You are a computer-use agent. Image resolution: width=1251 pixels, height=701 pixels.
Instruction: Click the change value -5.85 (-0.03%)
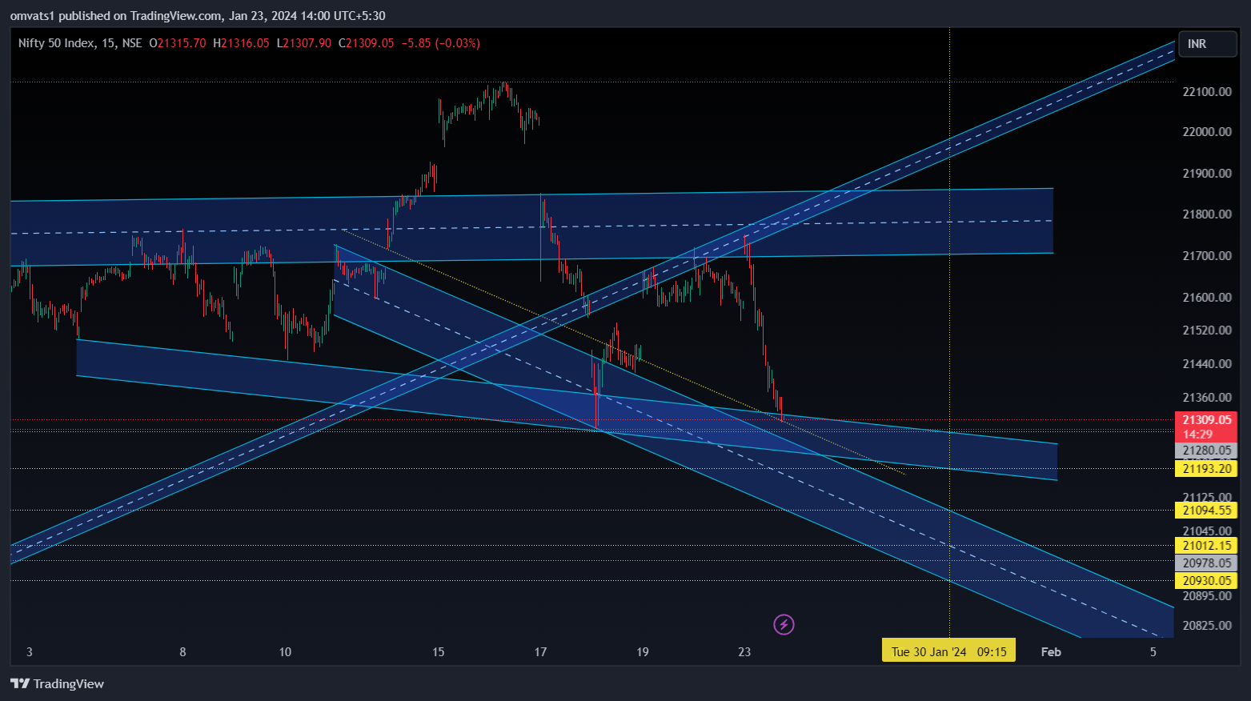pos(441,43)
